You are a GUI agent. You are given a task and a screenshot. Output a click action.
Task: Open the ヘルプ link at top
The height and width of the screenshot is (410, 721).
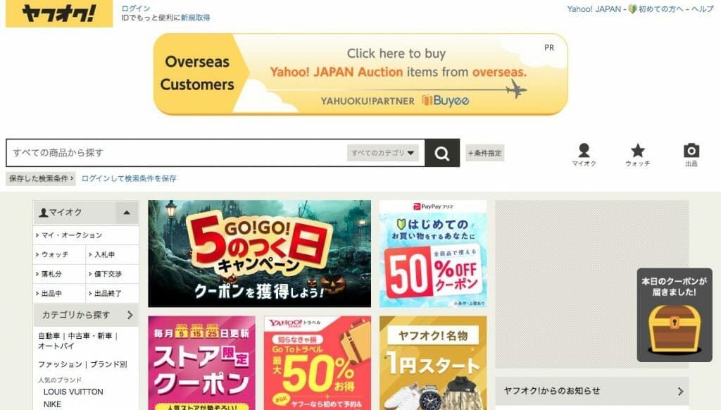pos(702,8)
